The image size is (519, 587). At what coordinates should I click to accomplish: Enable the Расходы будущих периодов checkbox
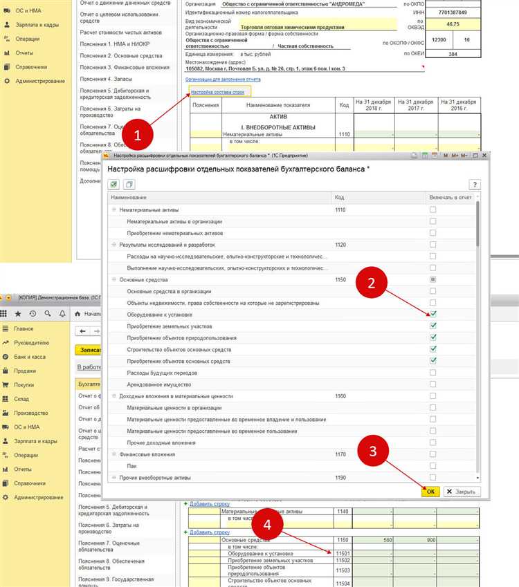432,373
